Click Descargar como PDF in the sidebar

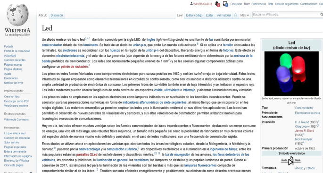click(x=17, y=101)
